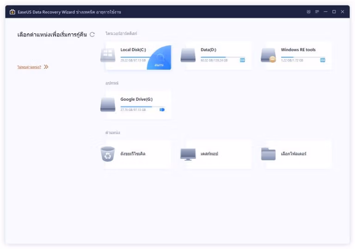Maximize the EaseUS window
355x249 pixels.
pos(334,12)
